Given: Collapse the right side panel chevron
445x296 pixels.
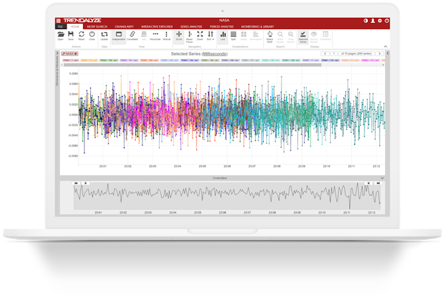Looking at the screenshot, I should coord(388,53).
